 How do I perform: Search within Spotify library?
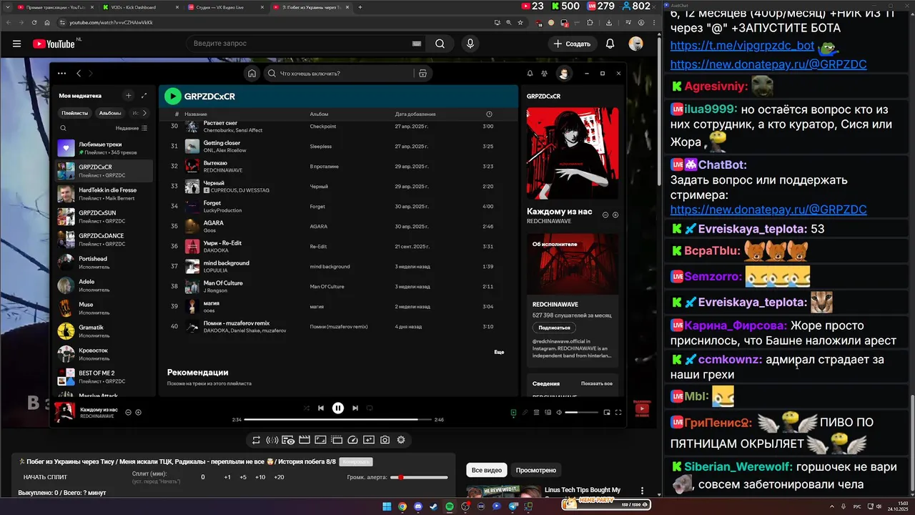(x=63, y=128)
